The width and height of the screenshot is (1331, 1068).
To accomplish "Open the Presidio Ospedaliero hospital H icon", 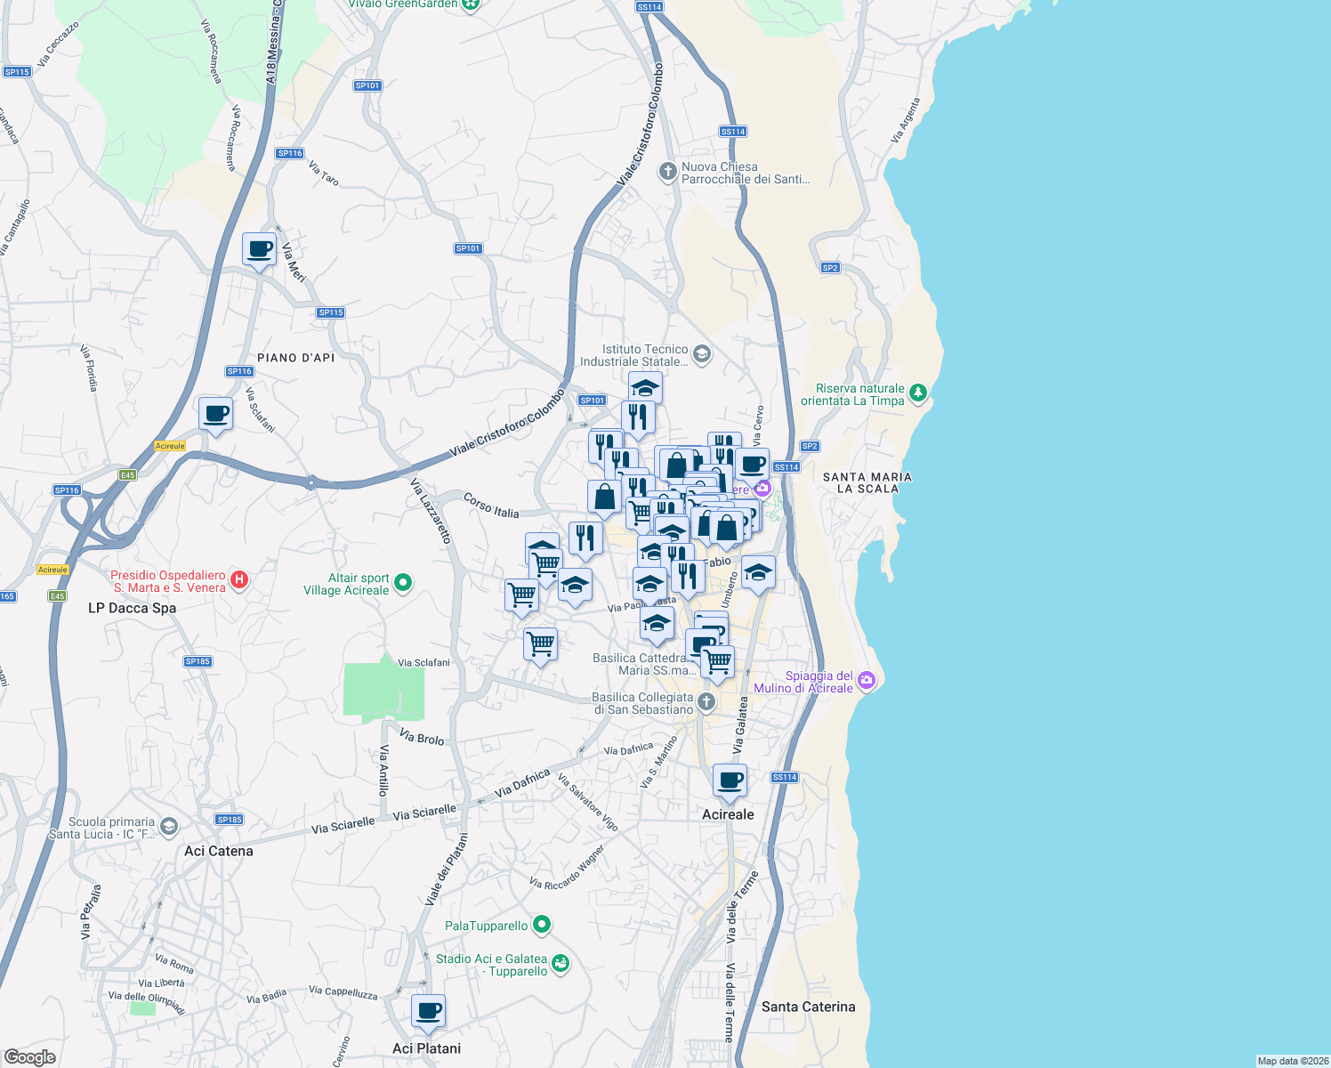I will click(238, 580).
